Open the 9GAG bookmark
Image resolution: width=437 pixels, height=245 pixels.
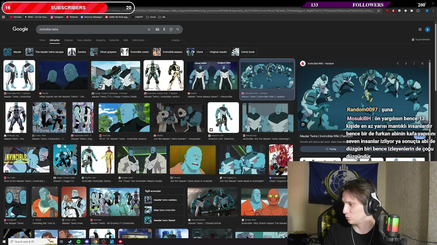[x=36, y=17]
